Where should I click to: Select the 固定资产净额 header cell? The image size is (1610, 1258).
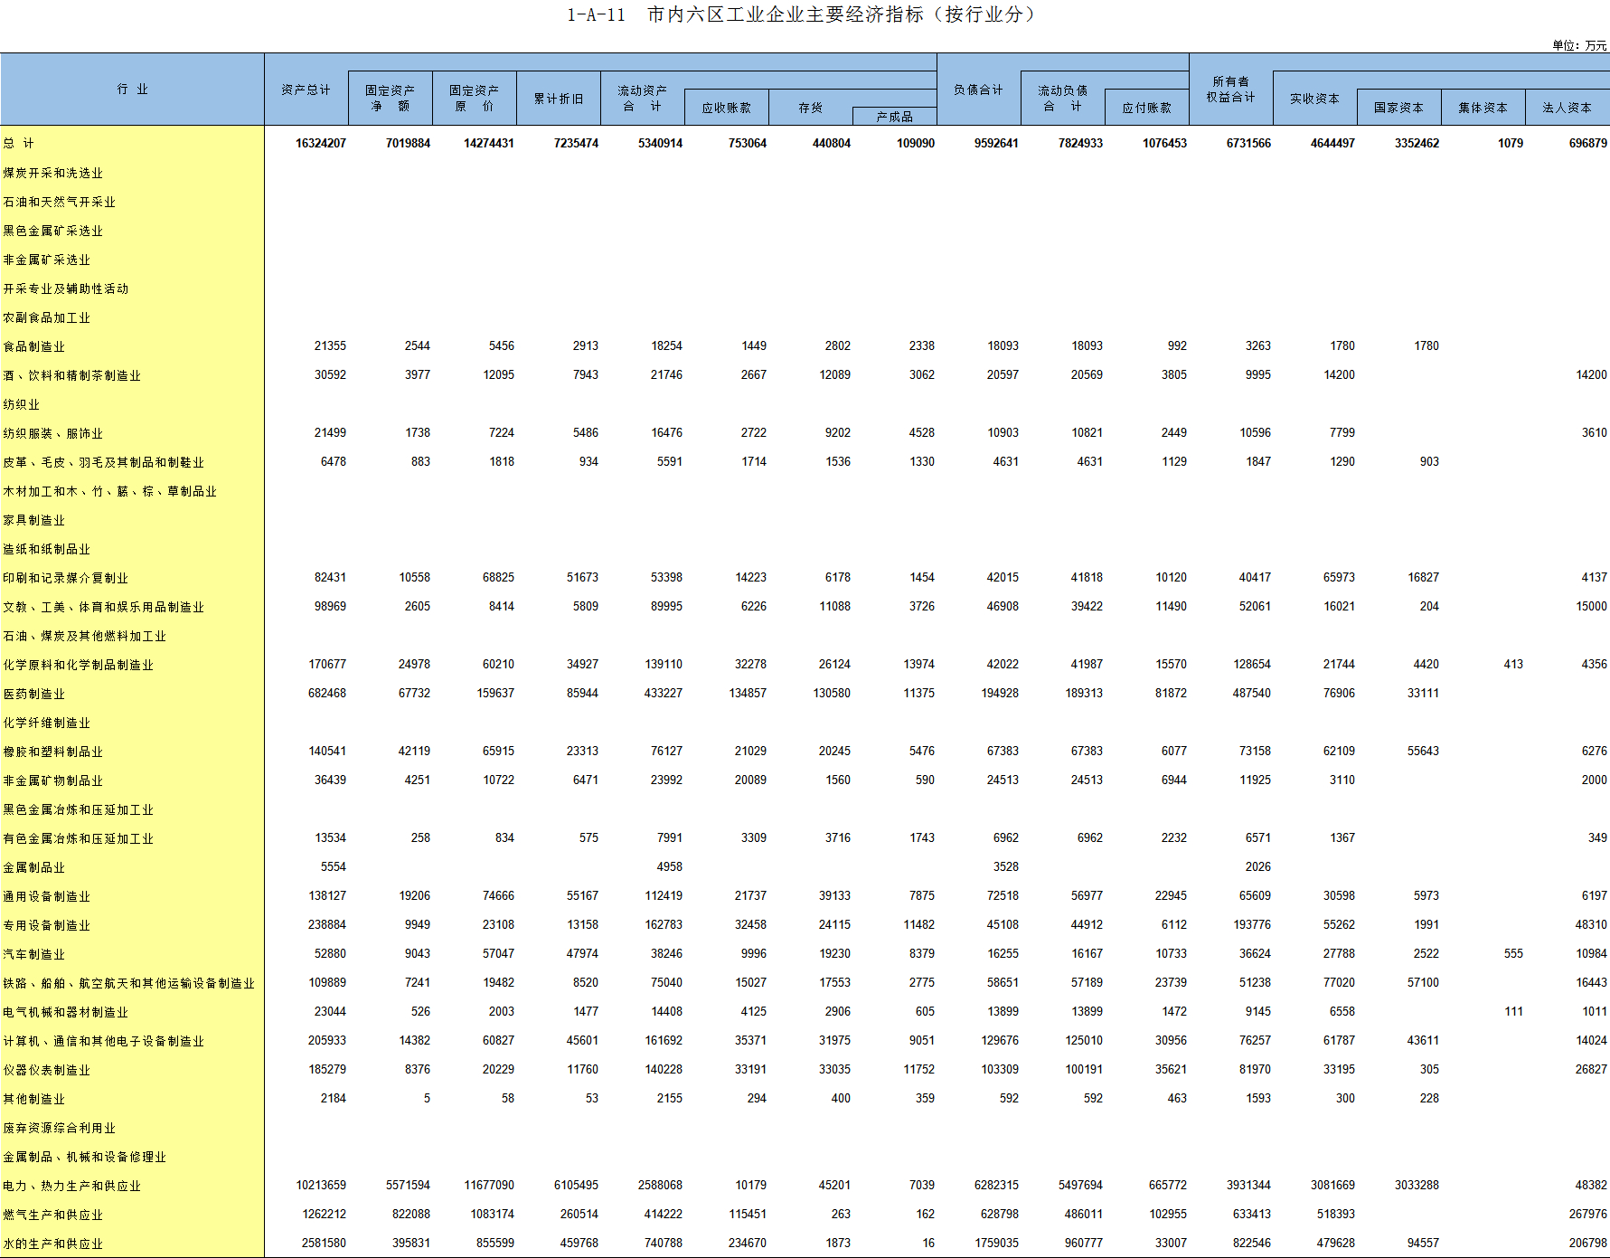390,98
